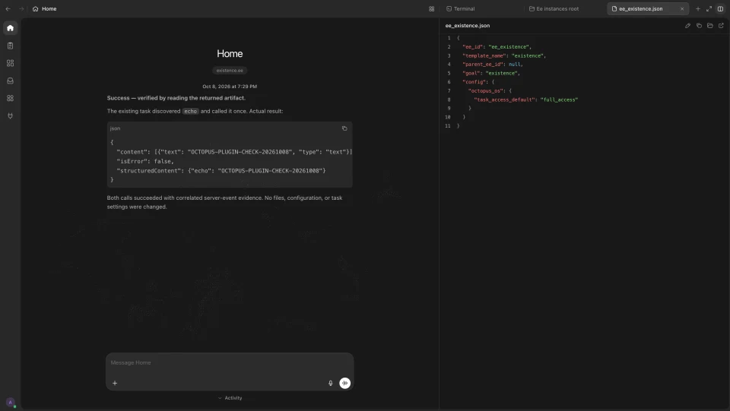Image resolution: width=730 pixels, height=411 pixels.
Task: Click the existence.ee badge
Action: point(230,71)
